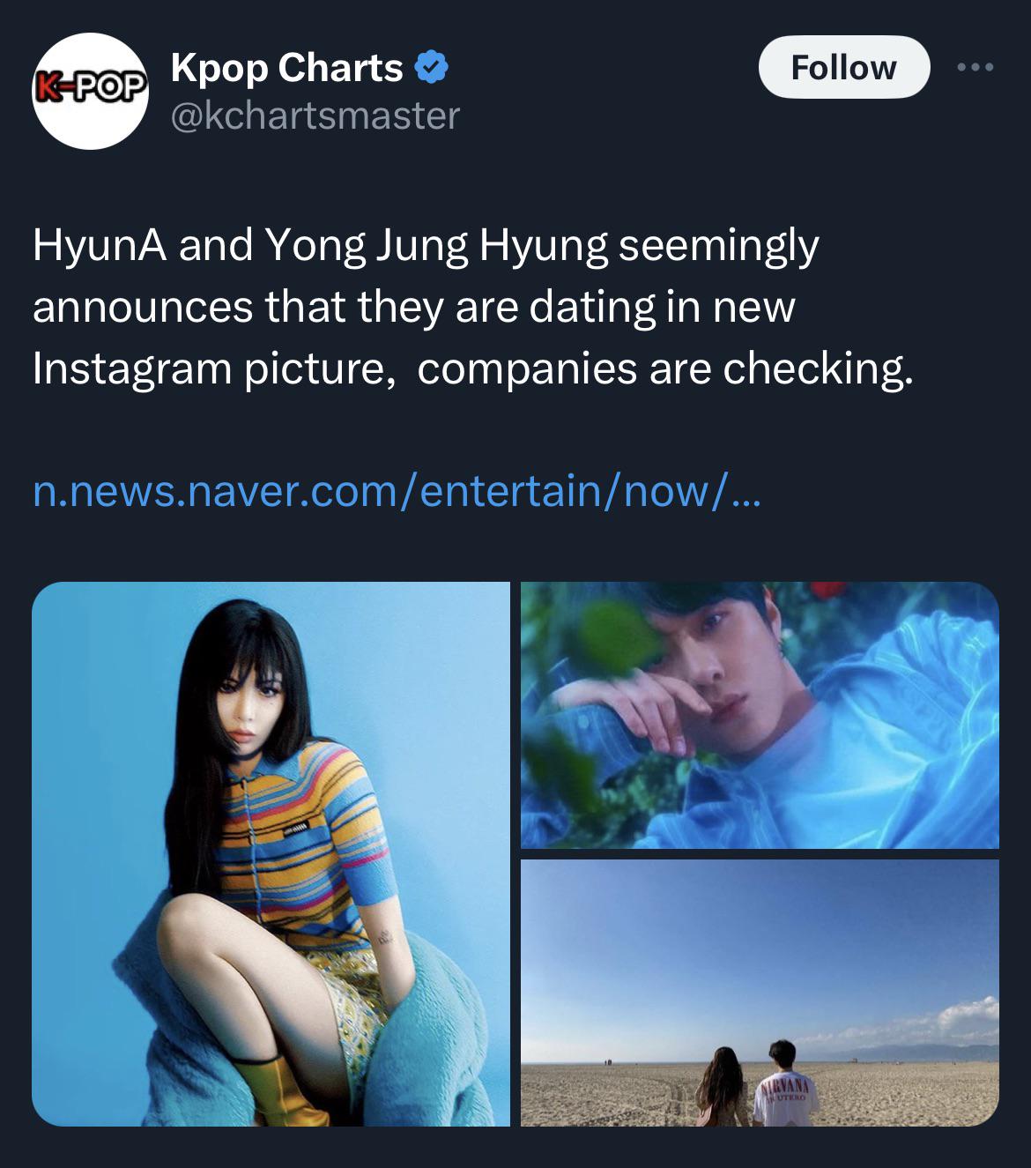Open the three-dot more options menu
This screenshot has height=1168, width=1031.
tap(976, 68)
